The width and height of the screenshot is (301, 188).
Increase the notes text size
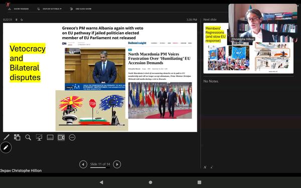(205, 167)
